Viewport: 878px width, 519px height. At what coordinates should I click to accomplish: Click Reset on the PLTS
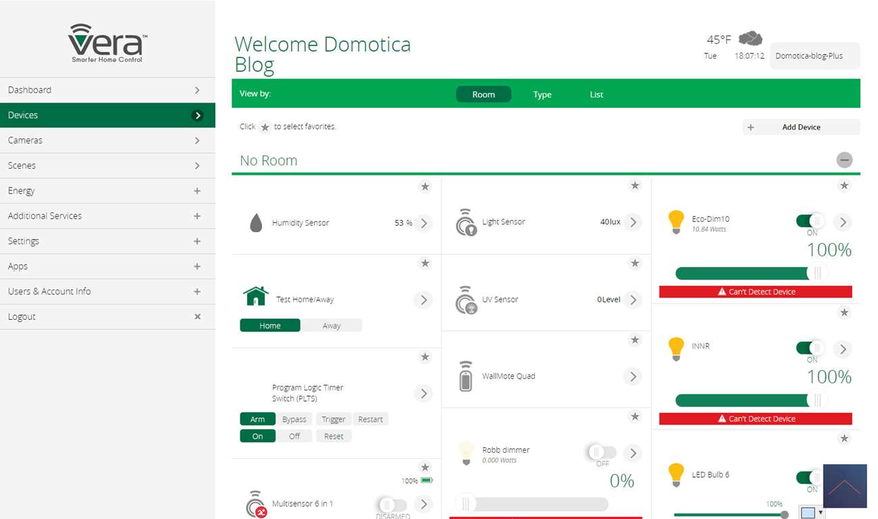[x=334, y=436]
